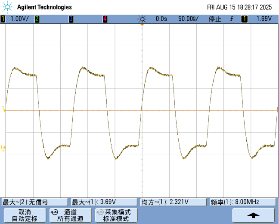Toggle the 停止 run/stop status

pos(215,19)
